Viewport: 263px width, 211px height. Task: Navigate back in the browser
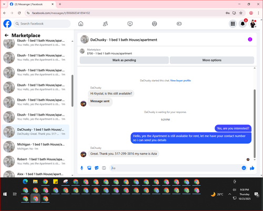(5, 13)
